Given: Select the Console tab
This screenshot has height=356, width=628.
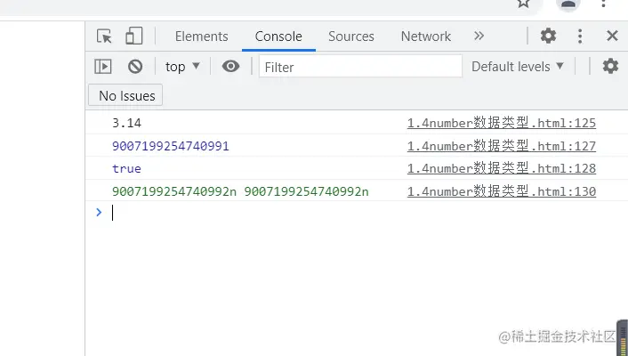Looking at the screenshot, I should 278,36.
